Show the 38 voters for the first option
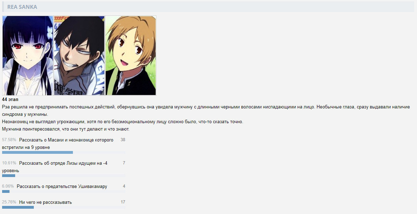This screenshot has width=417, height=214. pos(123,140)
